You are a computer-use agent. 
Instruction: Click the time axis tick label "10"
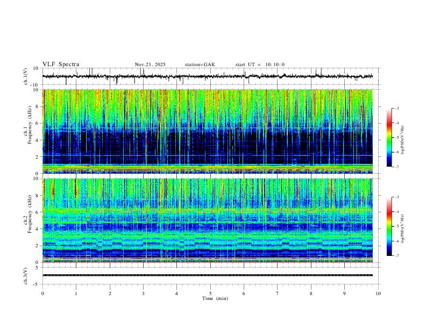pos(378,294)
